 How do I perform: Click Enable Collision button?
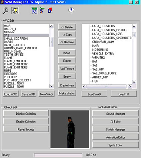click(26, 121)
